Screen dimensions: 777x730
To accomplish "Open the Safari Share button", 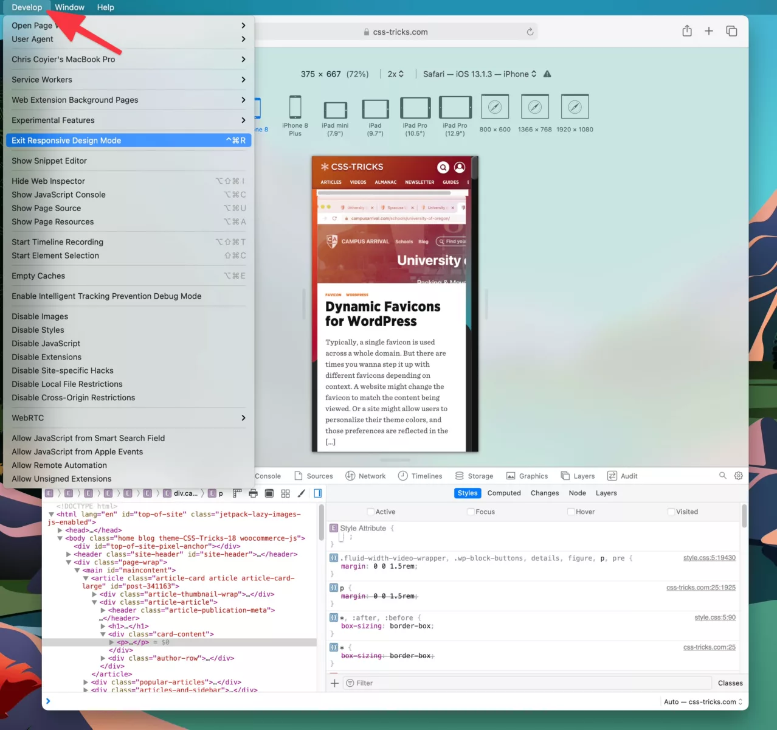I will coord(687,31).
